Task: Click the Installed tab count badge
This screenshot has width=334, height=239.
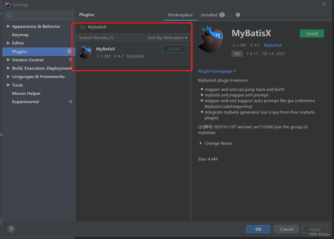Action: [222, 15]
